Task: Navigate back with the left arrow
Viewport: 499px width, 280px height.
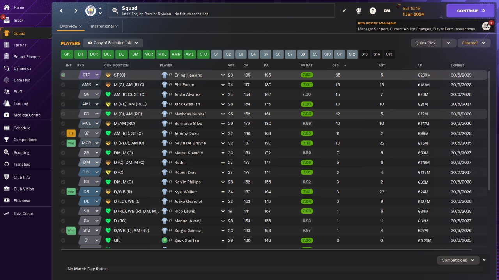Action: [62, 11]
